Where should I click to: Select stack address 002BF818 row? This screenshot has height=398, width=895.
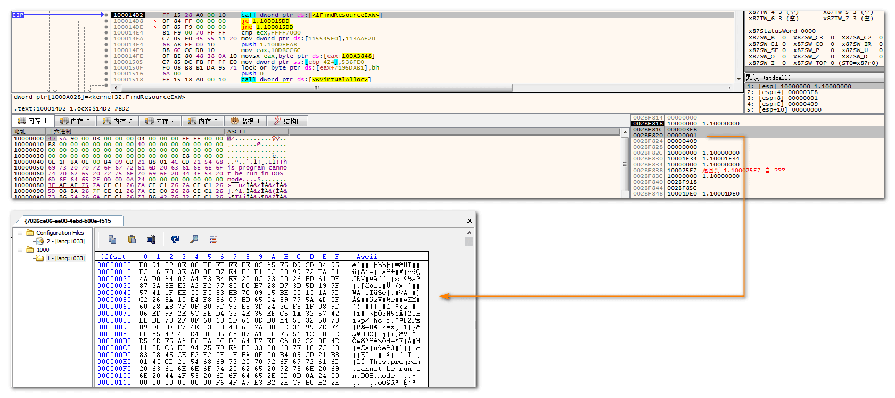757,123
